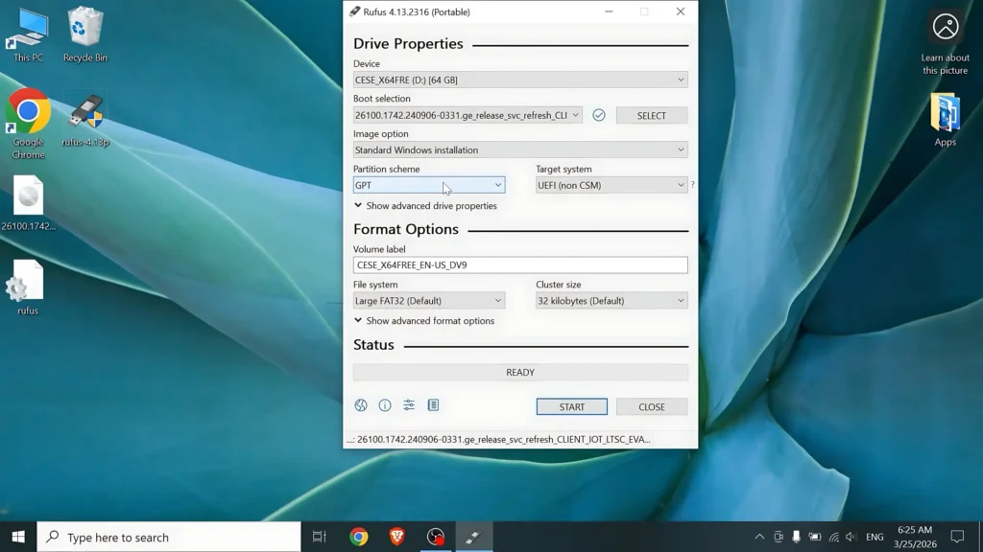Screen dimensions: 983x552
Task: Open Rufus language selection globe icon
Action: [361, 405]
